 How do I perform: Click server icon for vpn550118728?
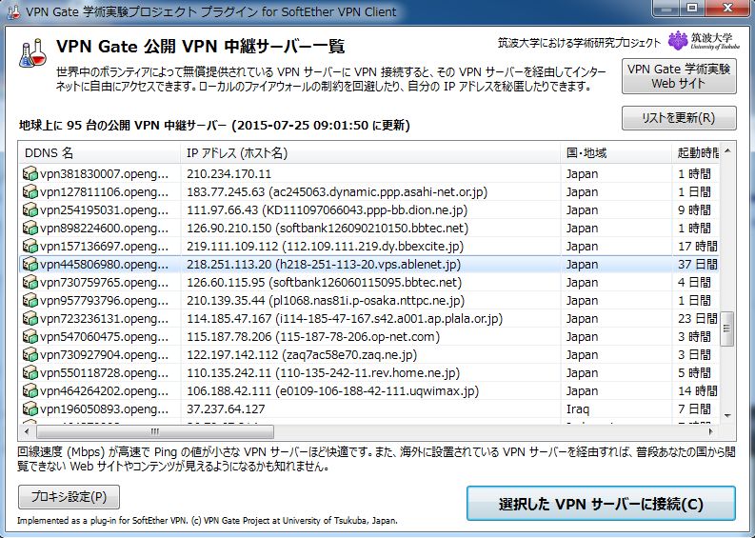coord(30,373)
